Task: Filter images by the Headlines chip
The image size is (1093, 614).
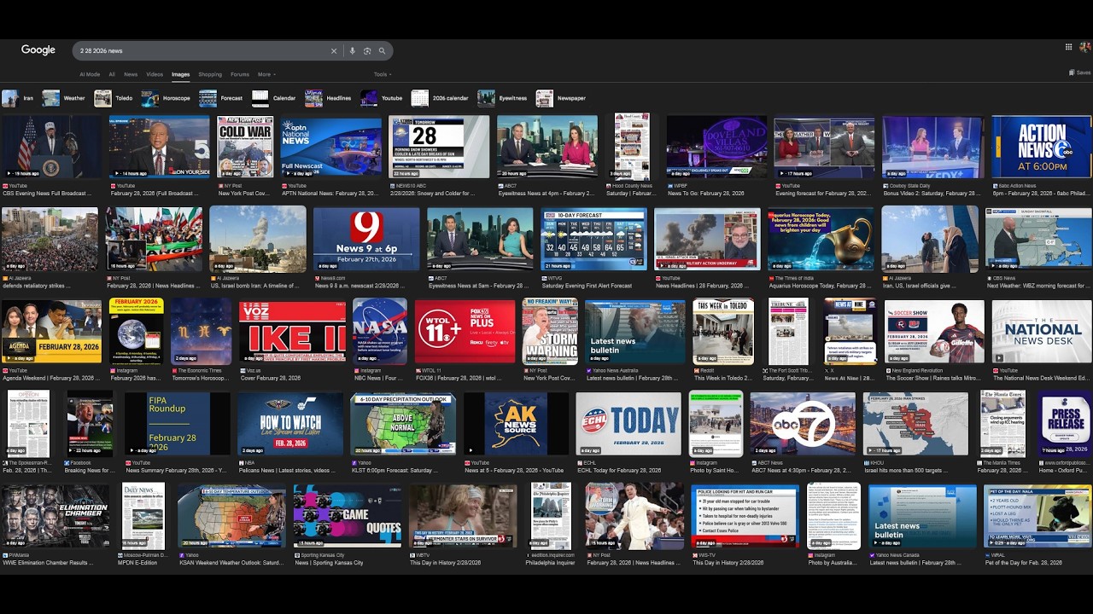Action: point(329,98)
